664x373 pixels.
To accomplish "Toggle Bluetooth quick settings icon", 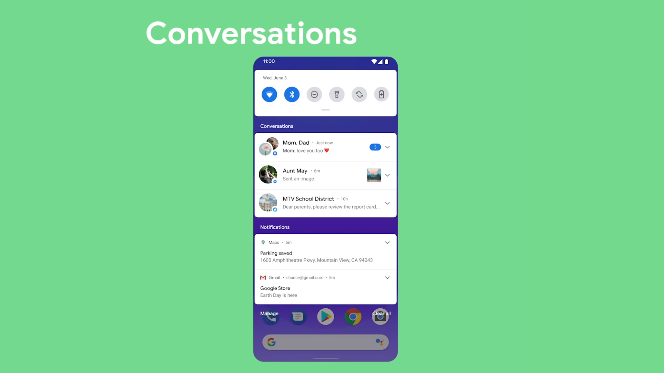I will [x=292, y=94].
